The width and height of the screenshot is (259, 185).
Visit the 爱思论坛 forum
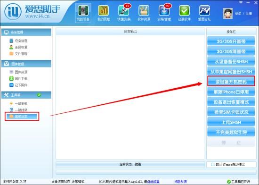click(x=204, y=13)
